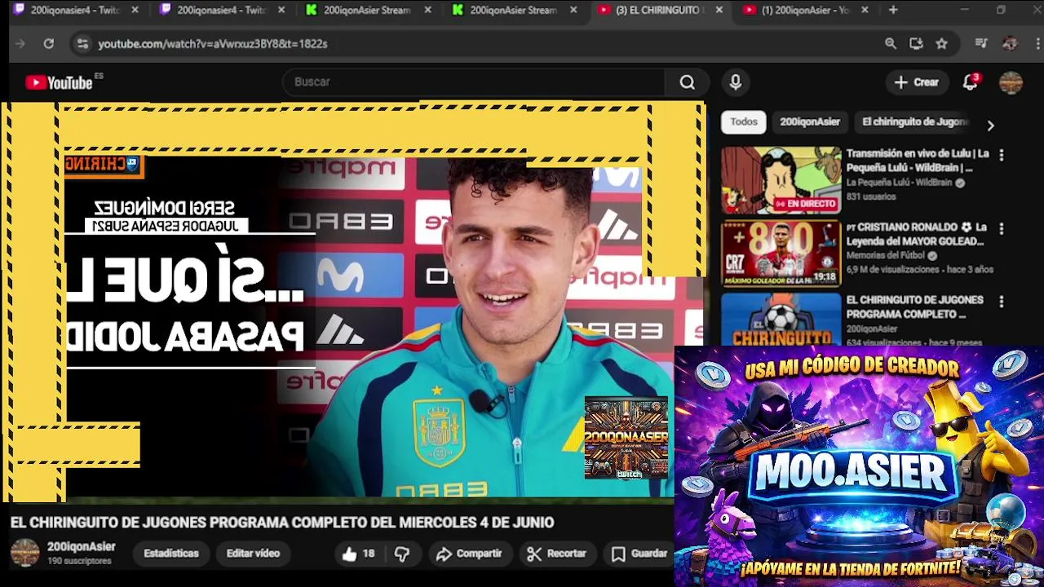The width and height of the screenshot is (1044, 587).
Task: Open El Chiringuito recommended video thumbnail
Action: coord(781,319)
